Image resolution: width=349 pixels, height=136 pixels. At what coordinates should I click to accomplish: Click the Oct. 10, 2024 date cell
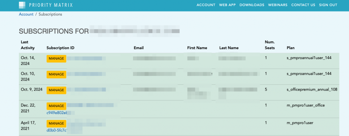(28, 77)
